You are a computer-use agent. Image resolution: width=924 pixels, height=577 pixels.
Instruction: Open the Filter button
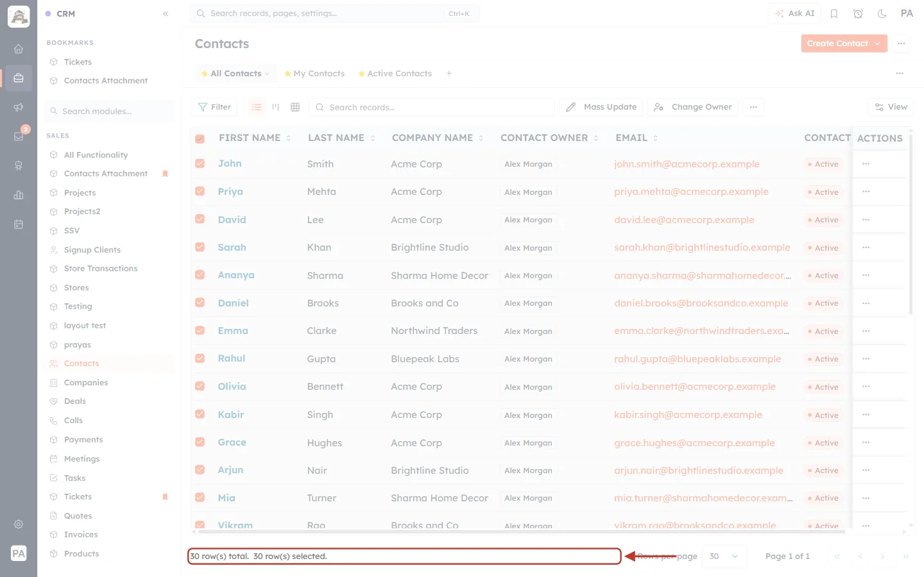(214, 107)
